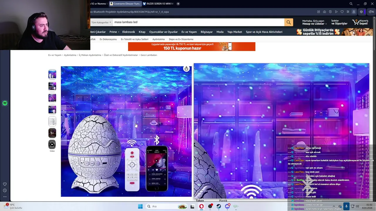Open Opera sidebar three-dots menu
This screenshot has height=211, width=376.
(x=5, y=197)
